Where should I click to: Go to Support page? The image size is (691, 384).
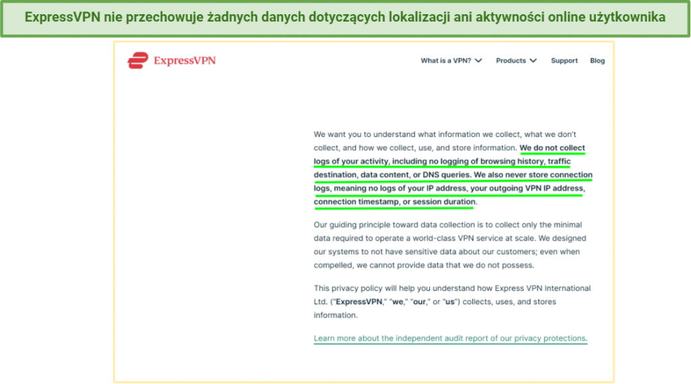(x=564, y=61)
